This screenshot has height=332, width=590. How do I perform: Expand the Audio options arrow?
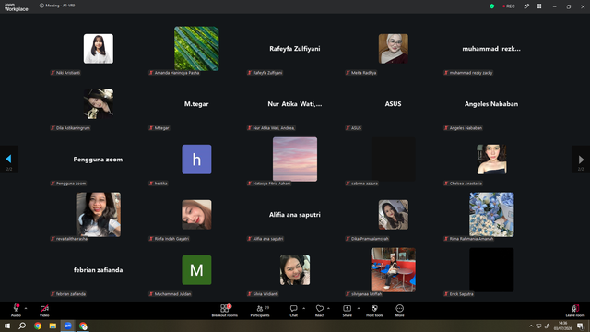[x=26, y=308]
